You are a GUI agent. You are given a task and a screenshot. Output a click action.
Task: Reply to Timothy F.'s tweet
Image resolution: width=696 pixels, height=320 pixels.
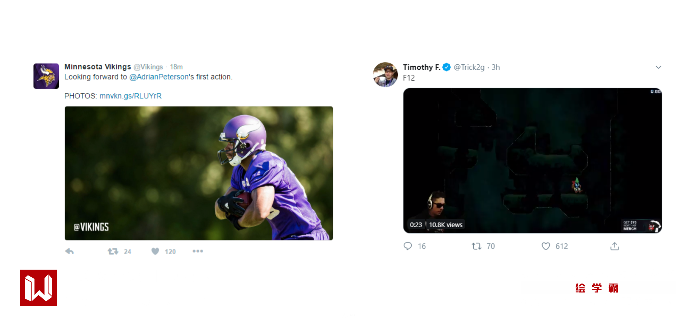[408, 246]
